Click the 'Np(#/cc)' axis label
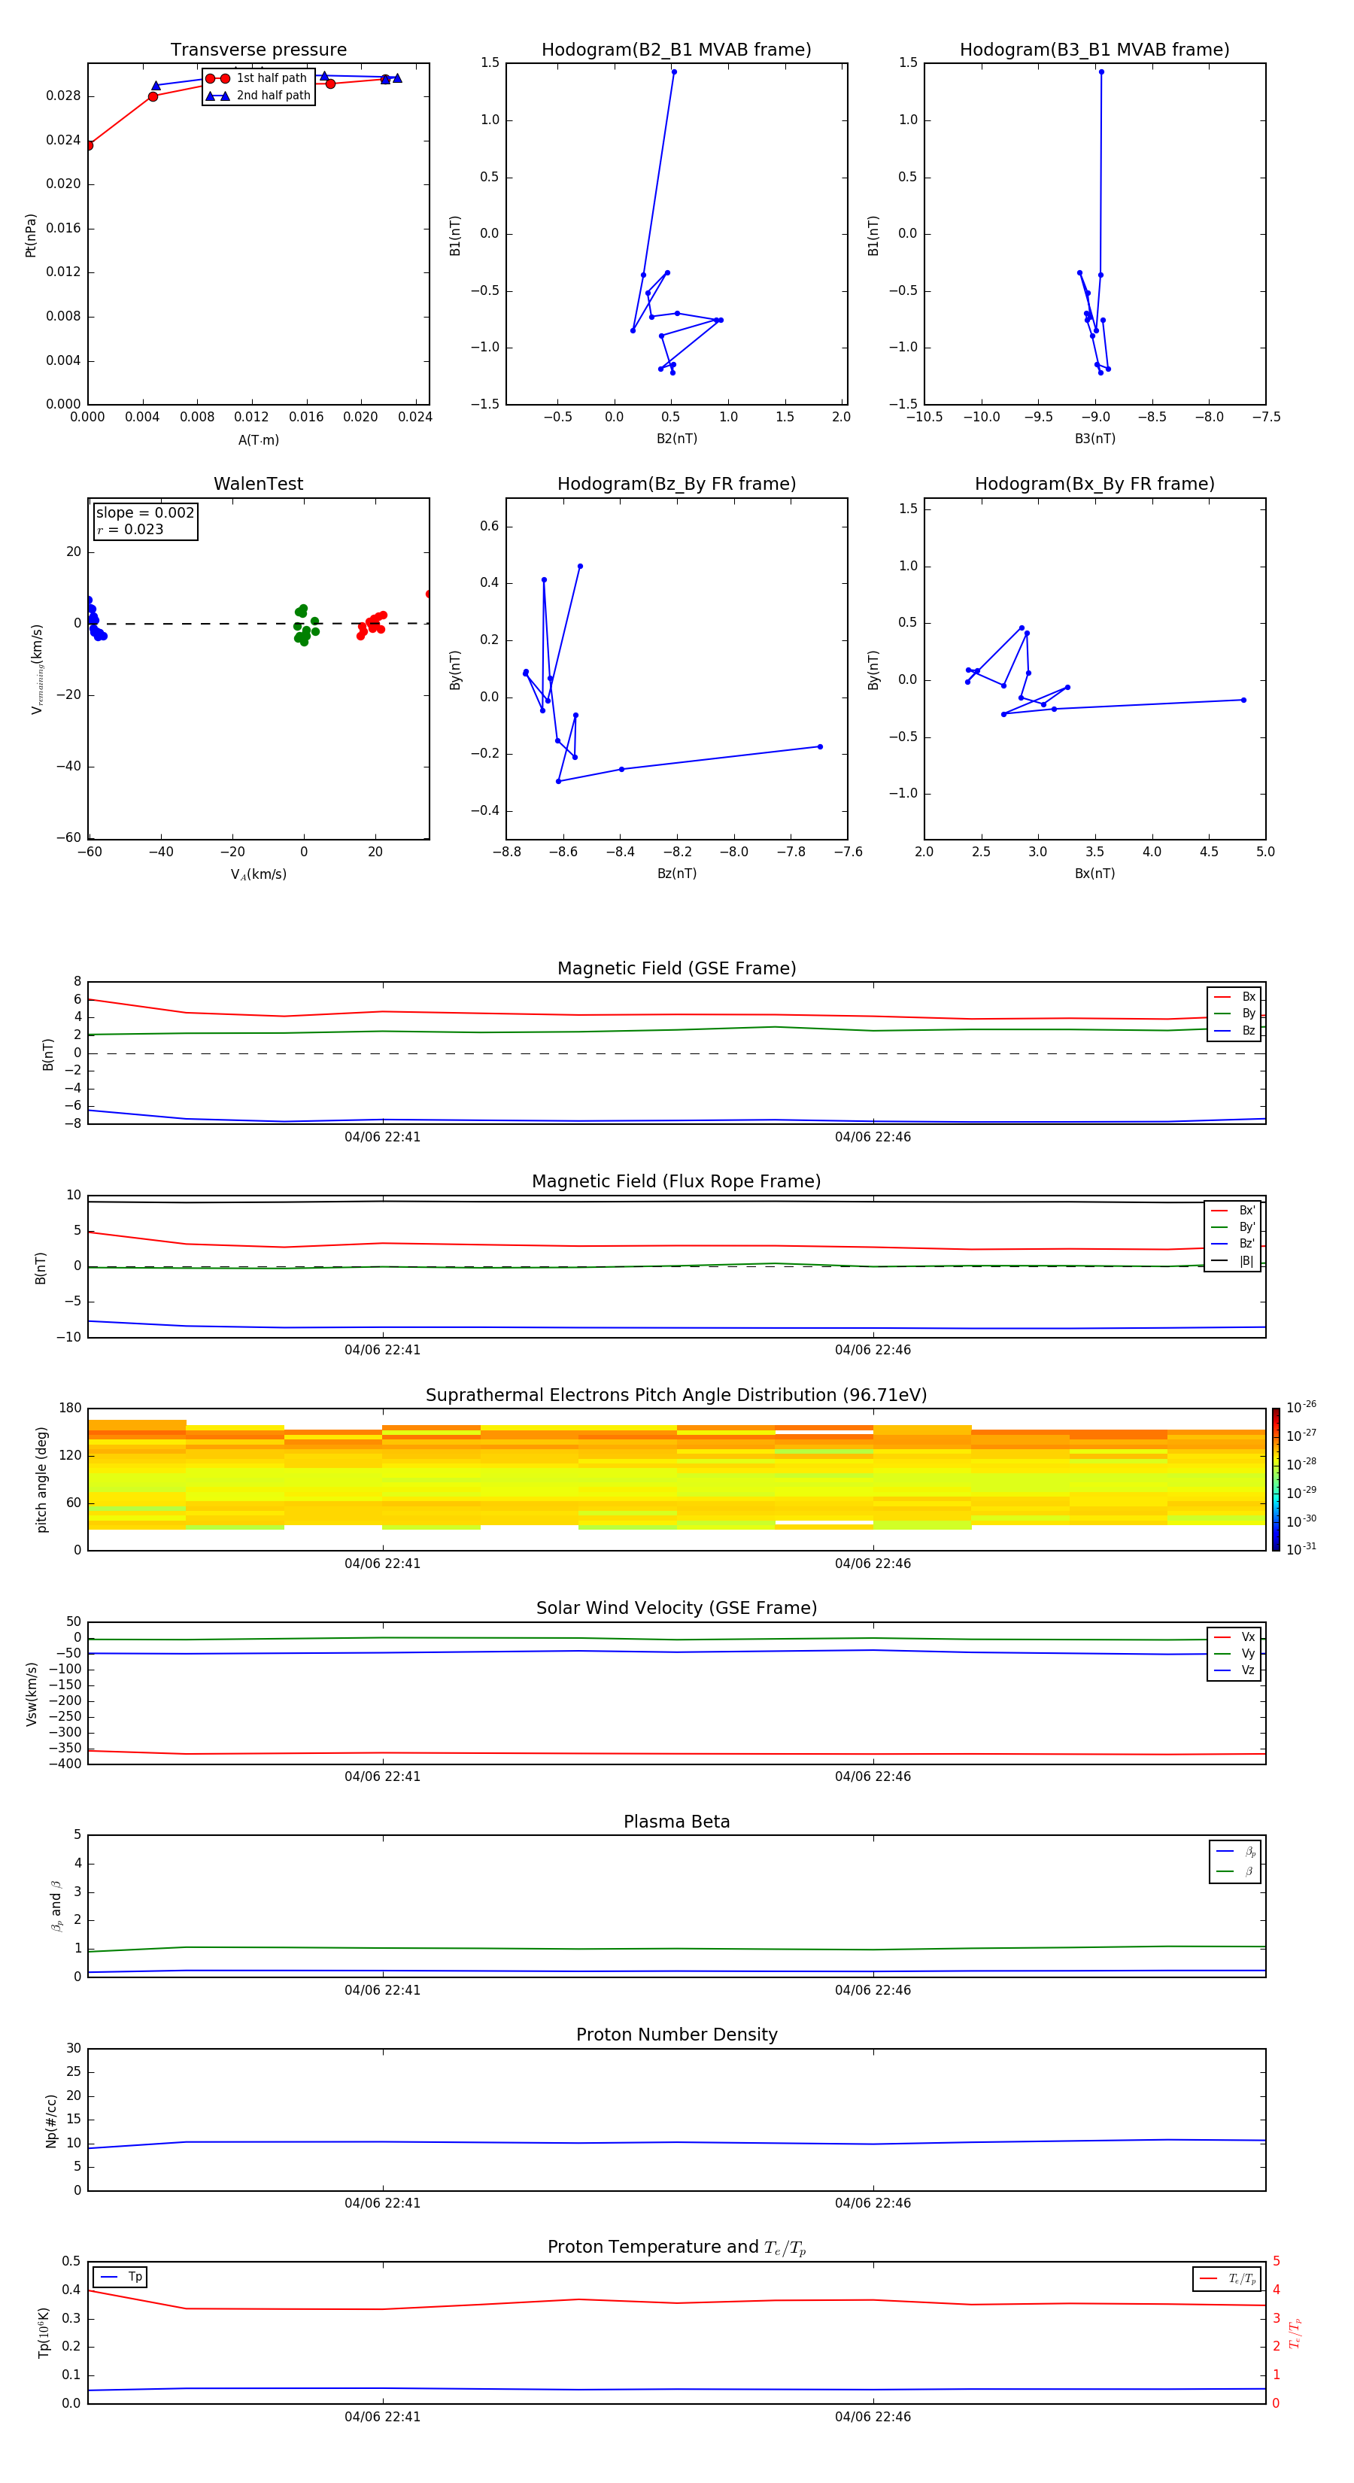 pyautogui.click(x=51, y=2120)
